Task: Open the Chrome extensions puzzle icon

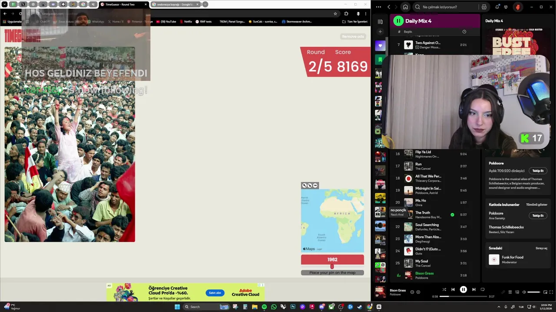Action: point(346,13)
